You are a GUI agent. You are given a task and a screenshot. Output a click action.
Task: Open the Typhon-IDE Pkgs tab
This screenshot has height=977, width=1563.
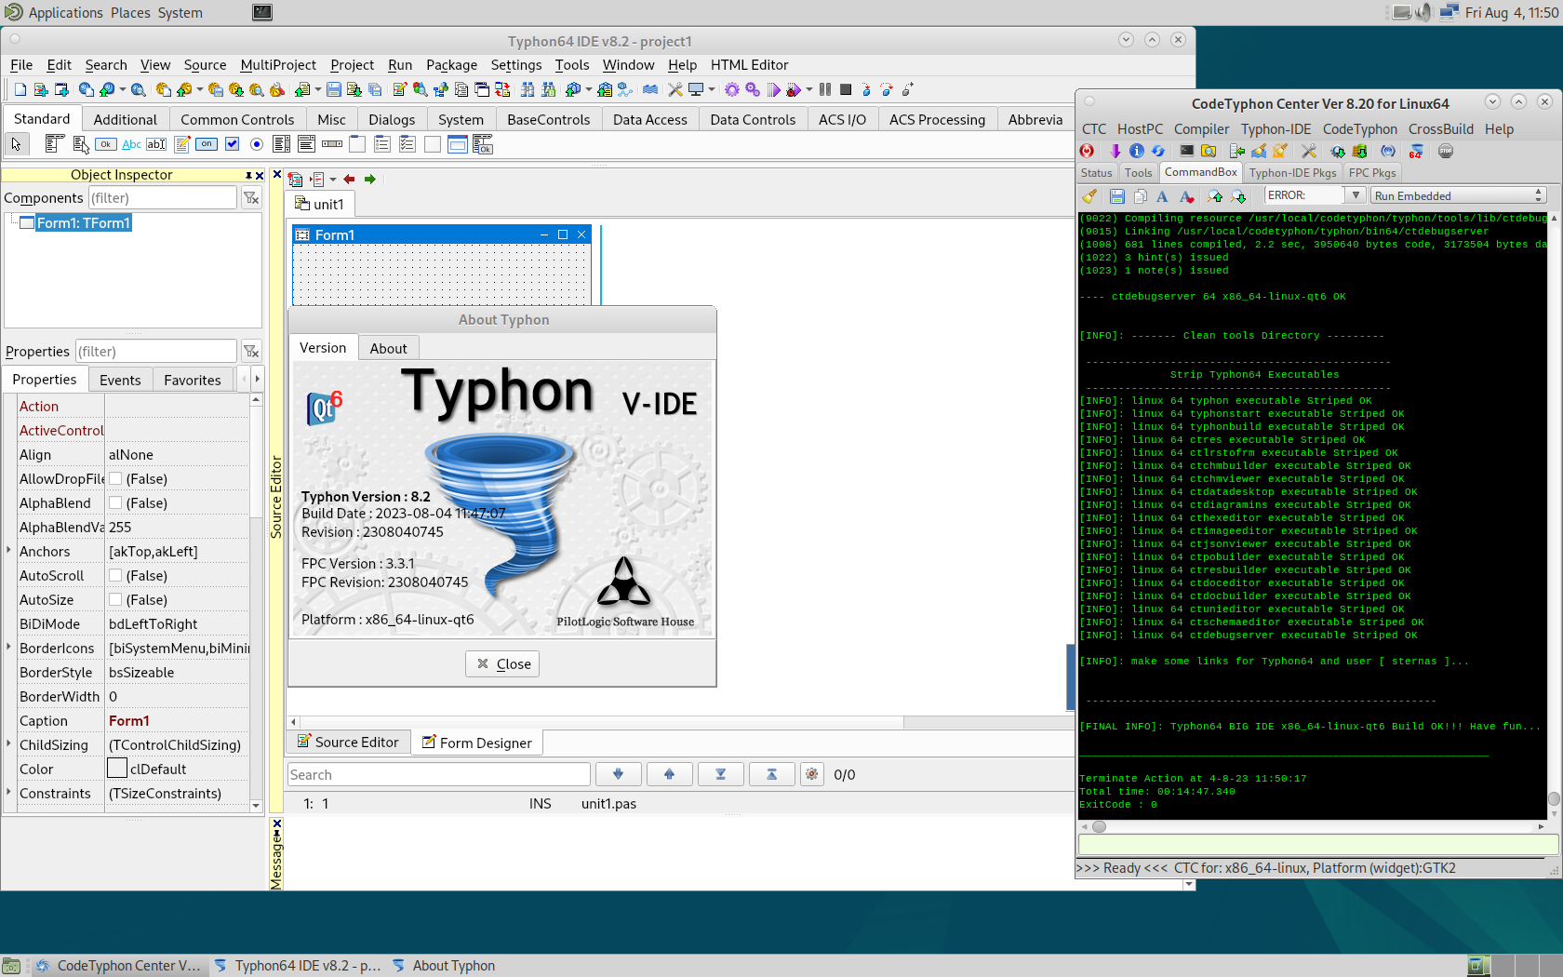pos(1292,173)
